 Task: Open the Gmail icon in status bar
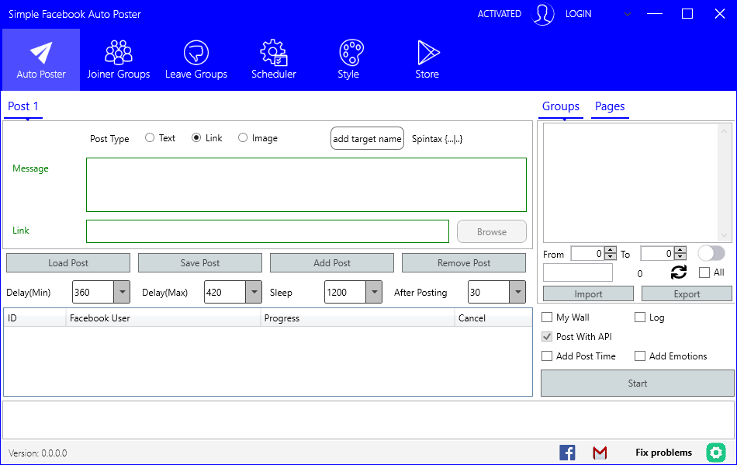coord(600,453)
